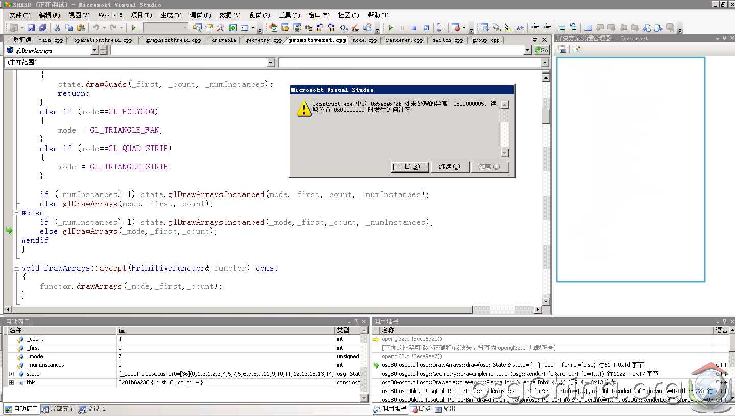This screenshot has height=416, width=735.
Task: Switch to the 监视 1 watch tab
Action: pyautogui.click(x=91, y=409)
